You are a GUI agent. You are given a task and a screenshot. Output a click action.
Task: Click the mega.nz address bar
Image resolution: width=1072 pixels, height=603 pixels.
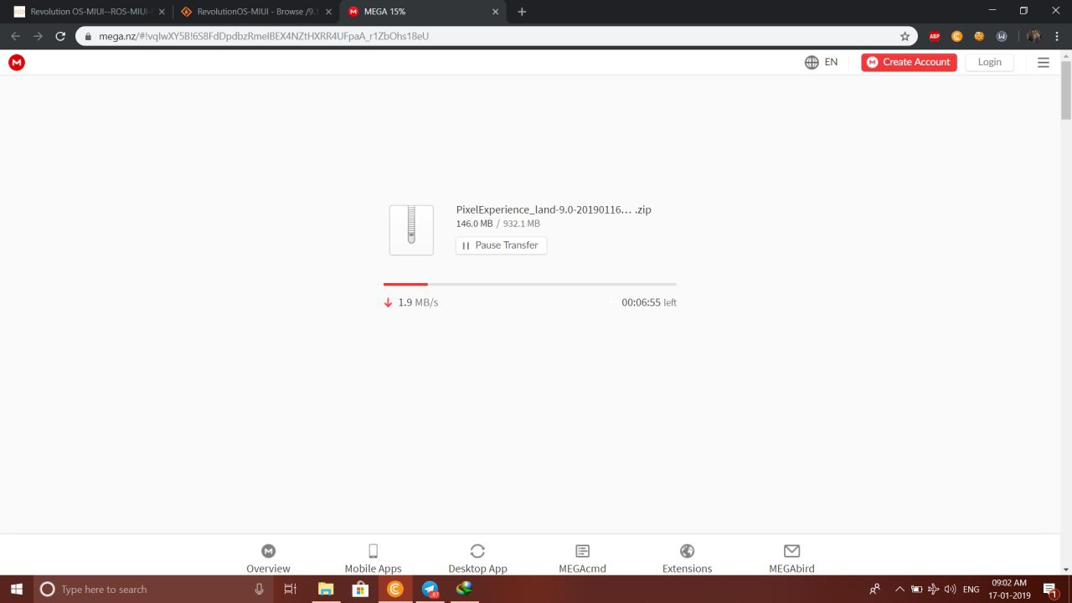(496, 36)
